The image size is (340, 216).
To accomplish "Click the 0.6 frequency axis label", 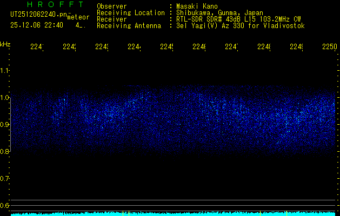I will [x=4, y=206].
